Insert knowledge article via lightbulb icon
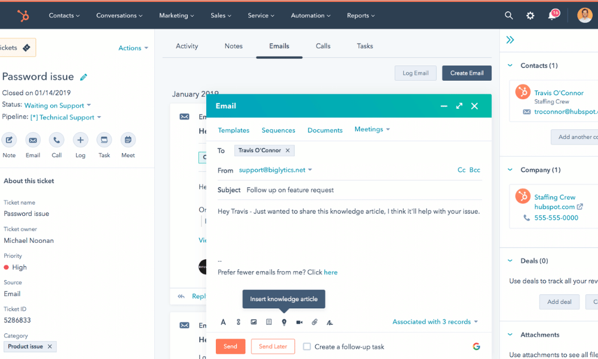This screenshot has height=359, width=598. [284, 323]
